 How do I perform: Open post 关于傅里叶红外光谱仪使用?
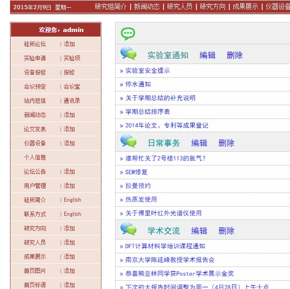tap(163, 213)
